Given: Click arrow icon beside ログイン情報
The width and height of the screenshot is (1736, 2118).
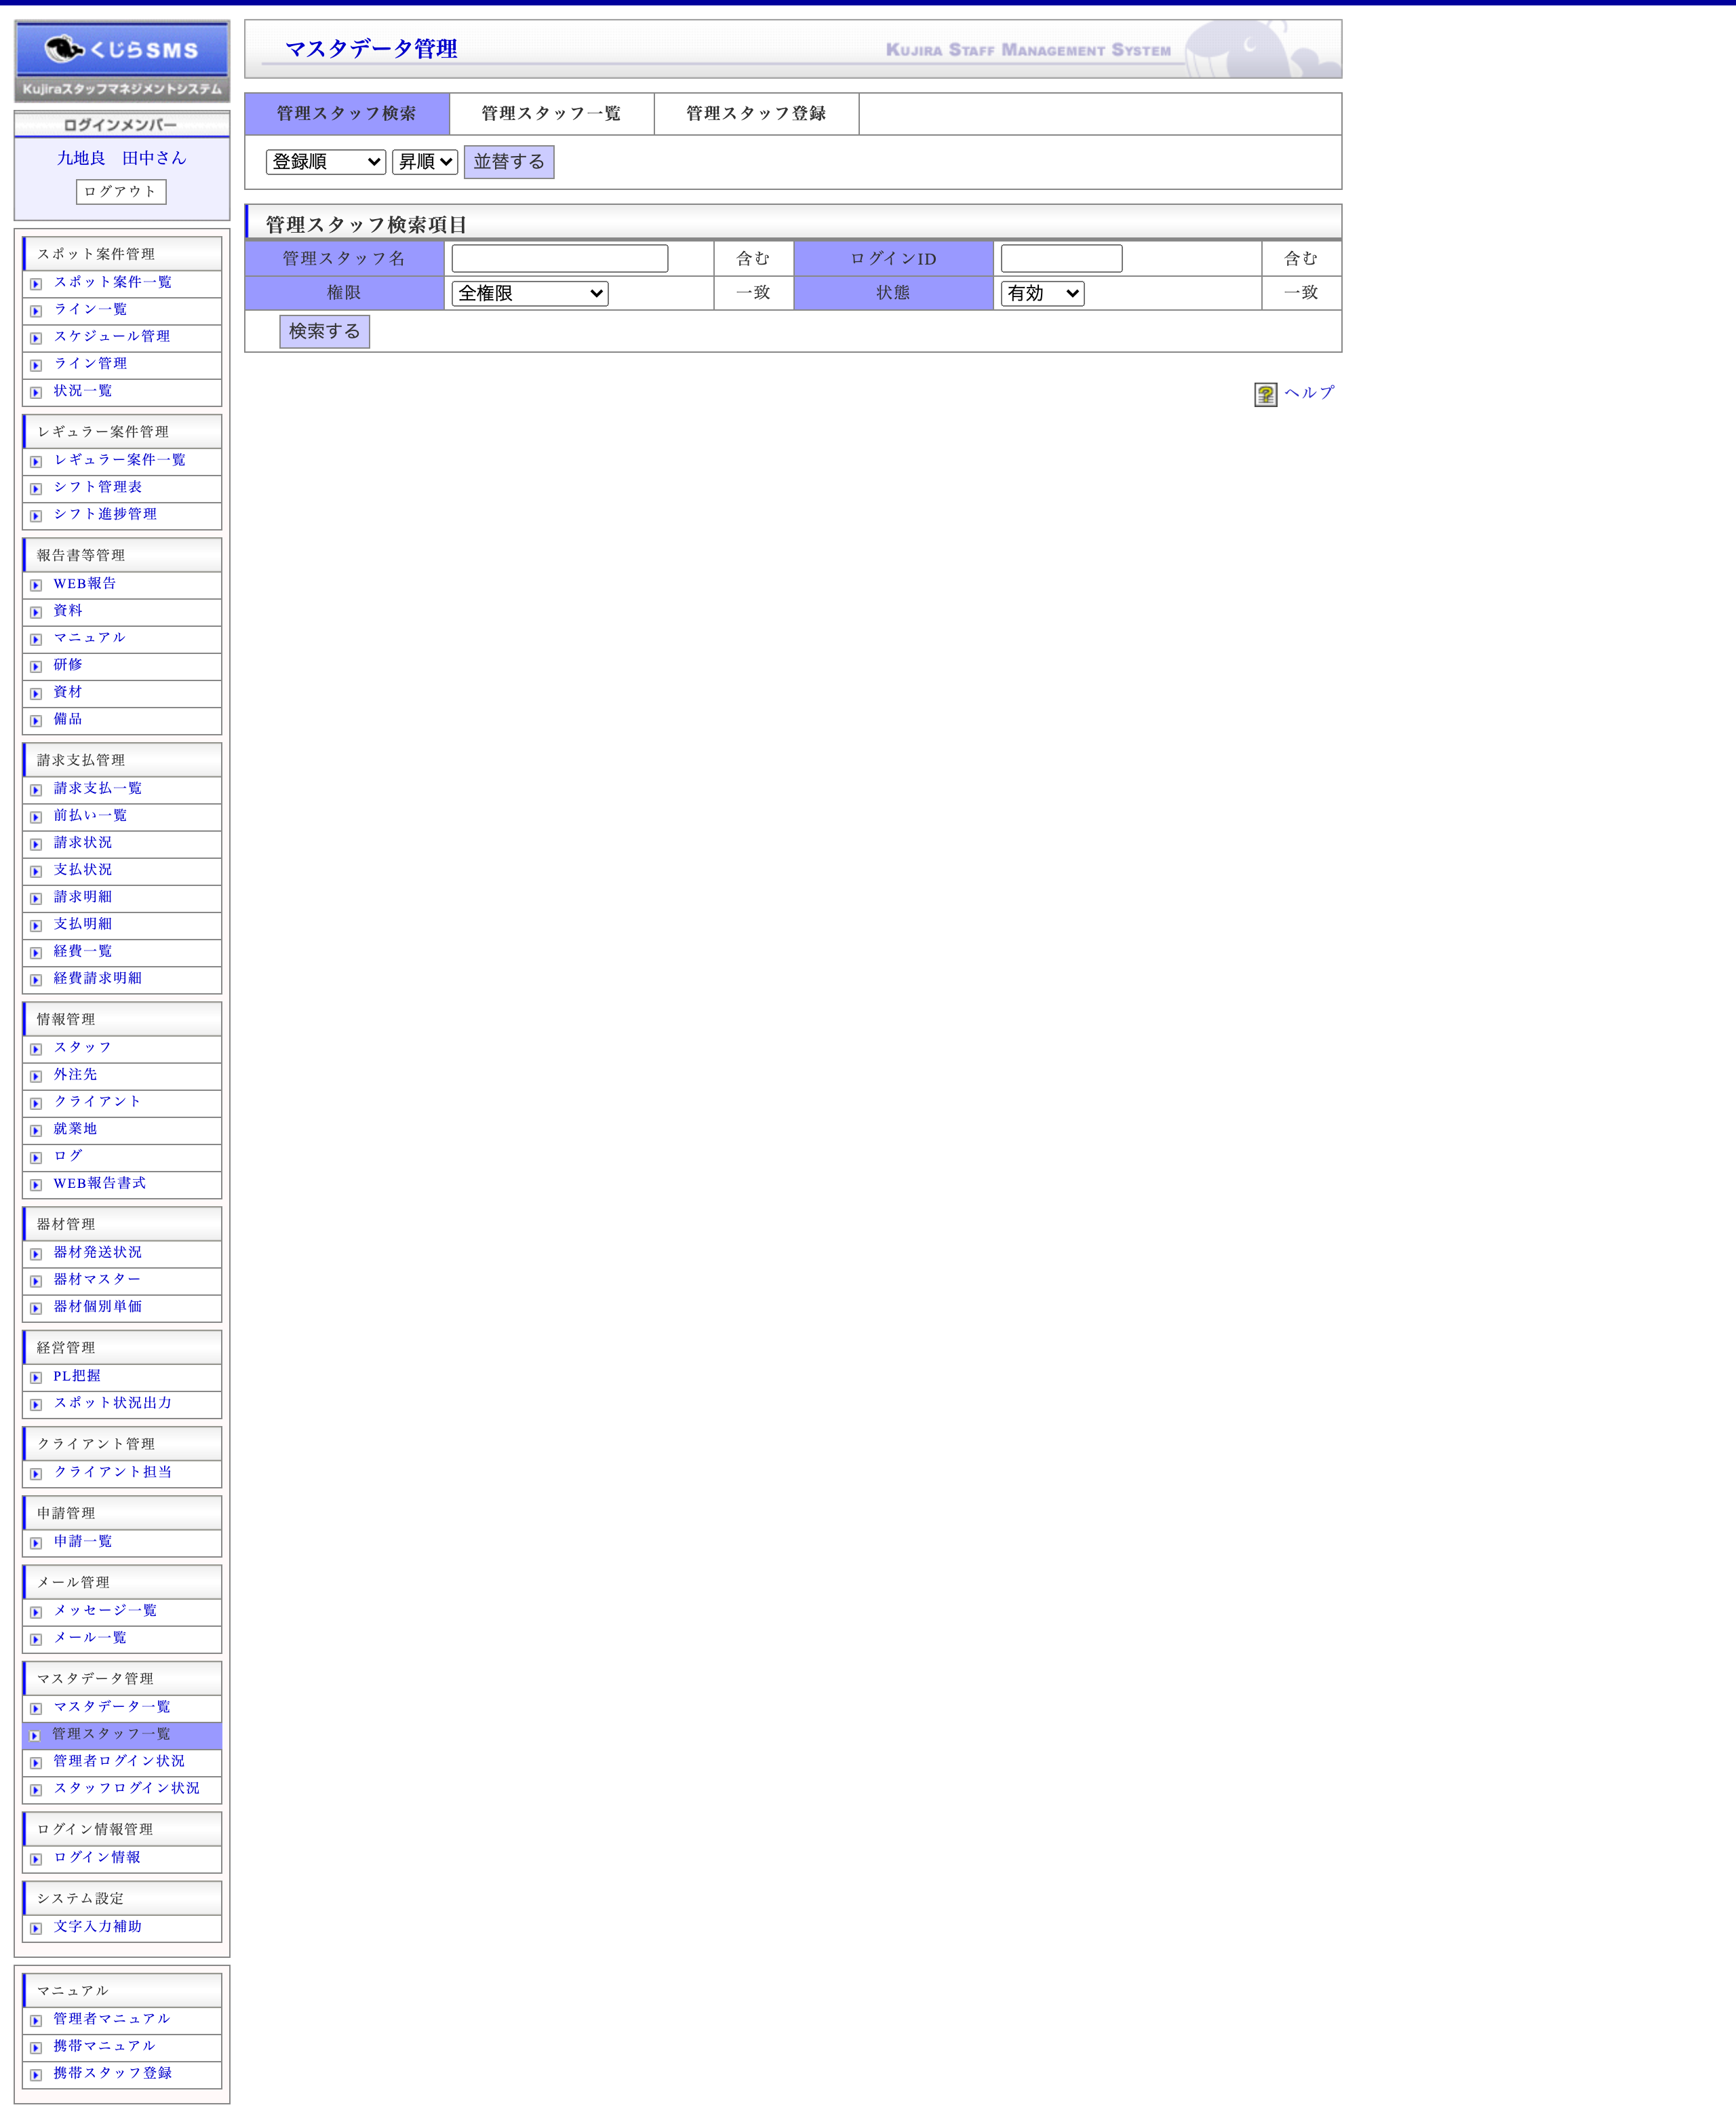Looking at the screenshot, I should [36, 1859].
